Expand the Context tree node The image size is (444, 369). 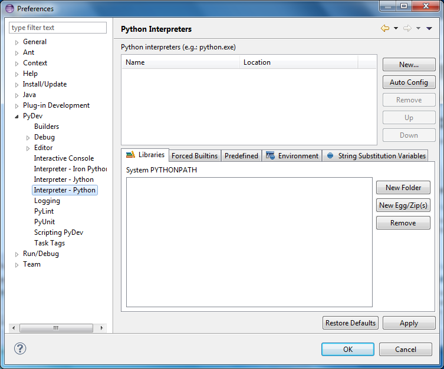coord(17,64)
